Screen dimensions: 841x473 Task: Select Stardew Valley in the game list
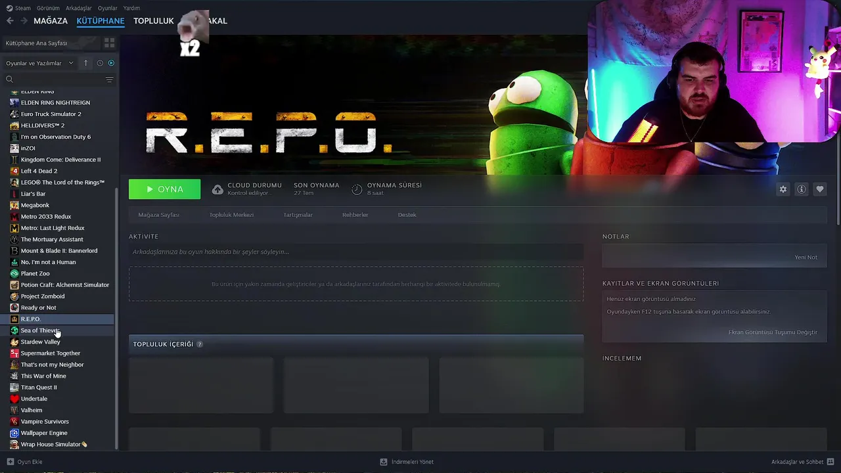[x=40, y=342]
